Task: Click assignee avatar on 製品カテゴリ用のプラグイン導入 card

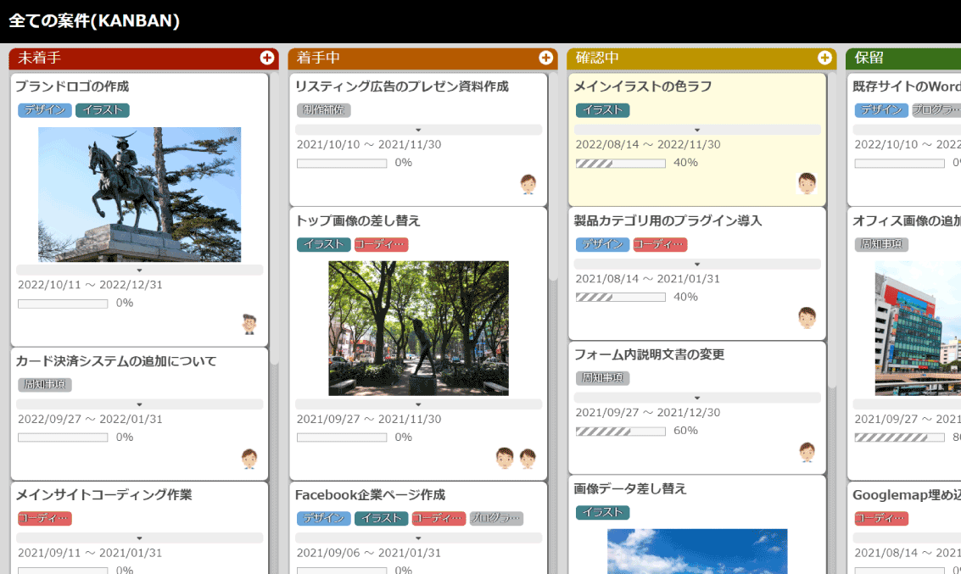Action: click(807, 318)
